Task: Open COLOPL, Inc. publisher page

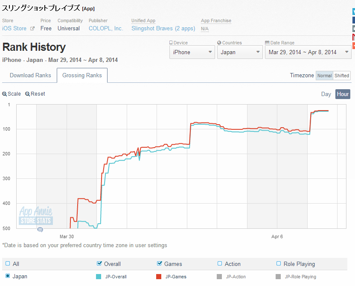Action: [106, 29]
